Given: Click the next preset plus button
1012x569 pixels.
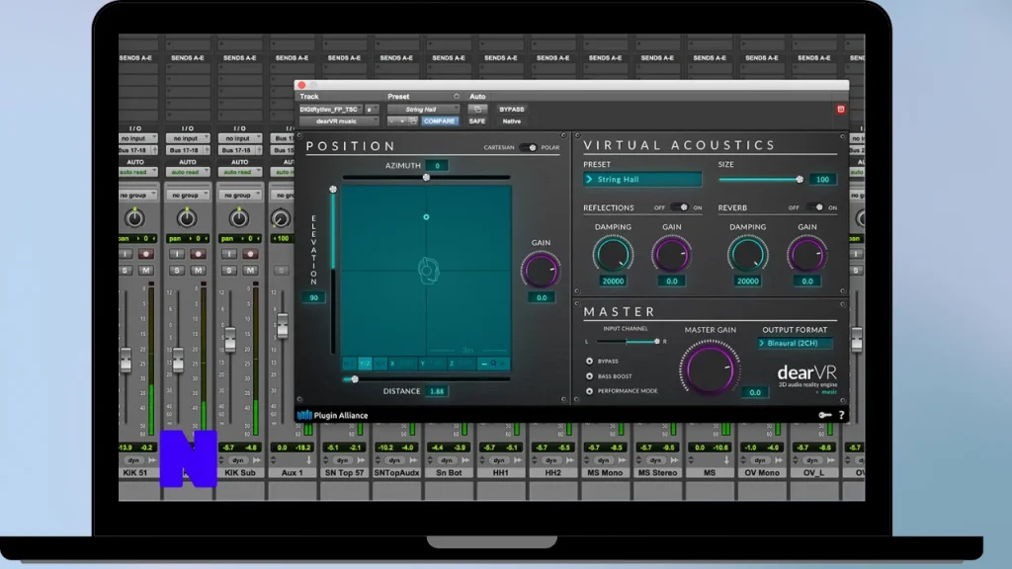Looking at the screenshot, I should (x=401, y=122).
